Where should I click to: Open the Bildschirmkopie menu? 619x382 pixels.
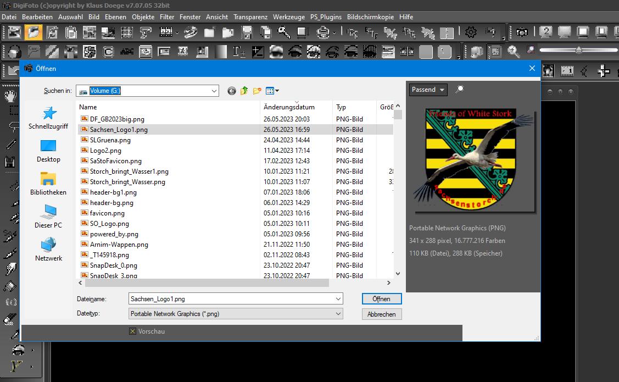pyautogui.click(x=370, y=17)
